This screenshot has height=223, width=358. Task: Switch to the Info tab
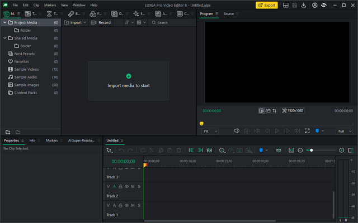(32, 140)
